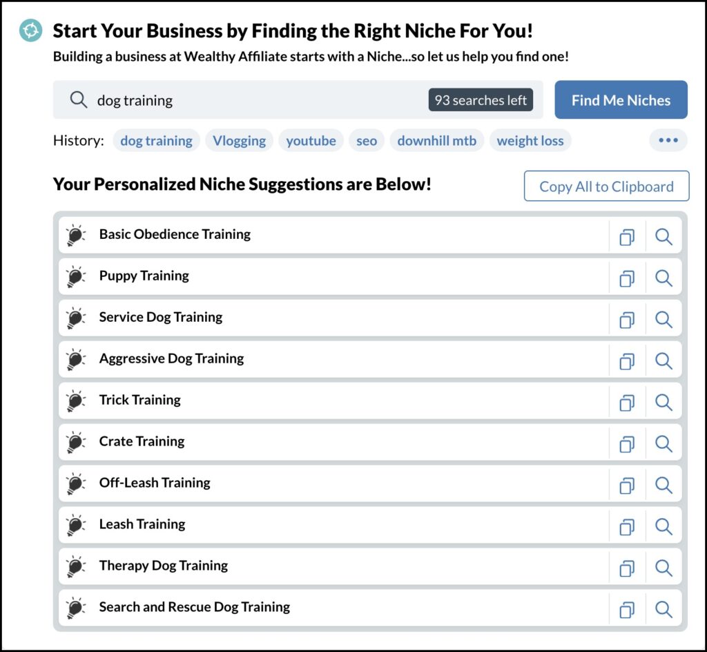Search the Search and Rescue Dog Training niche
Screen dimensions: 707x652
coord(664,610)
